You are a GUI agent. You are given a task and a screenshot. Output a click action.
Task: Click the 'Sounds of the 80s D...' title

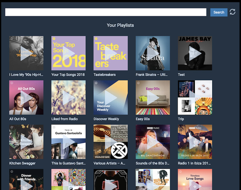click(x=152, y=163)
